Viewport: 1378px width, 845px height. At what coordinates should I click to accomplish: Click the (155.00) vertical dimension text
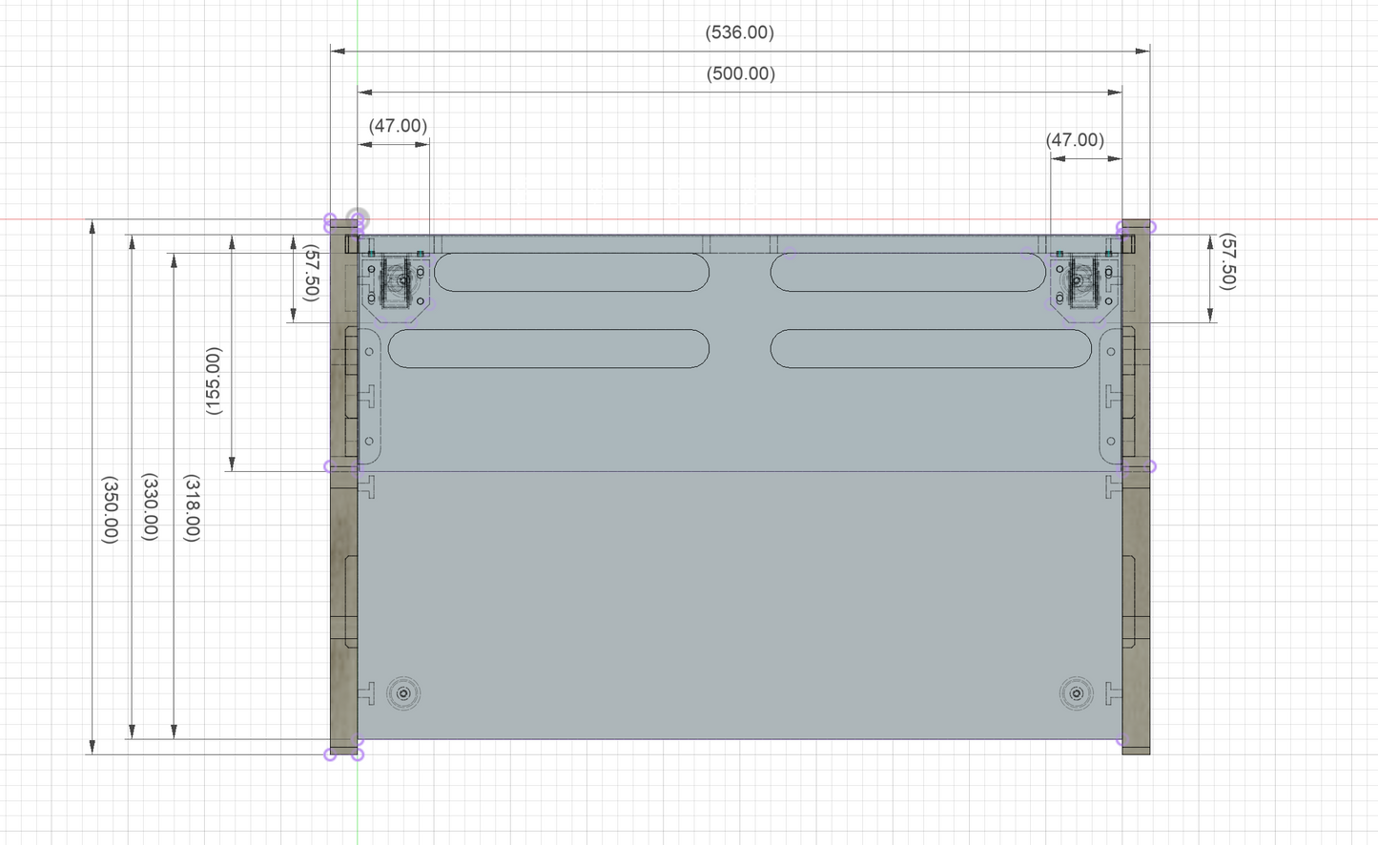pyautogui.click(x=212, y=380)
